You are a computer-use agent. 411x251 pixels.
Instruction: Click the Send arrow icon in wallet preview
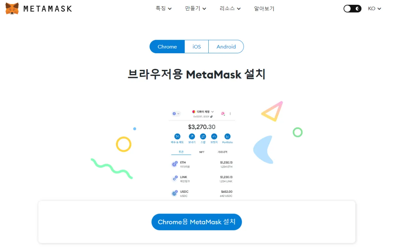(192, 136)
